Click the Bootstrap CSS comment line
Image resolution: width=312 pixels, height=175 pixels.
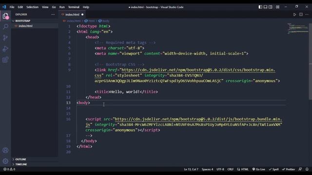pyautogui.click(x=119, y=65)
